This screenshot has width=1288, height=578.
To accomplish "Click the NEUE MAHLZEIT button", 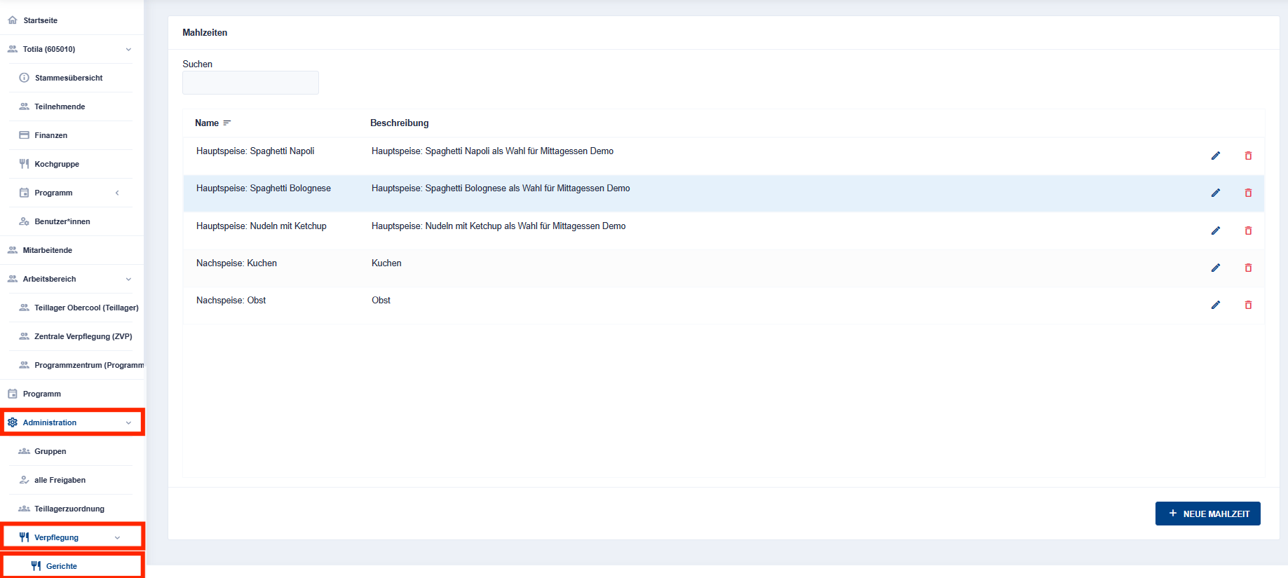I will [x=1207, y=514].
